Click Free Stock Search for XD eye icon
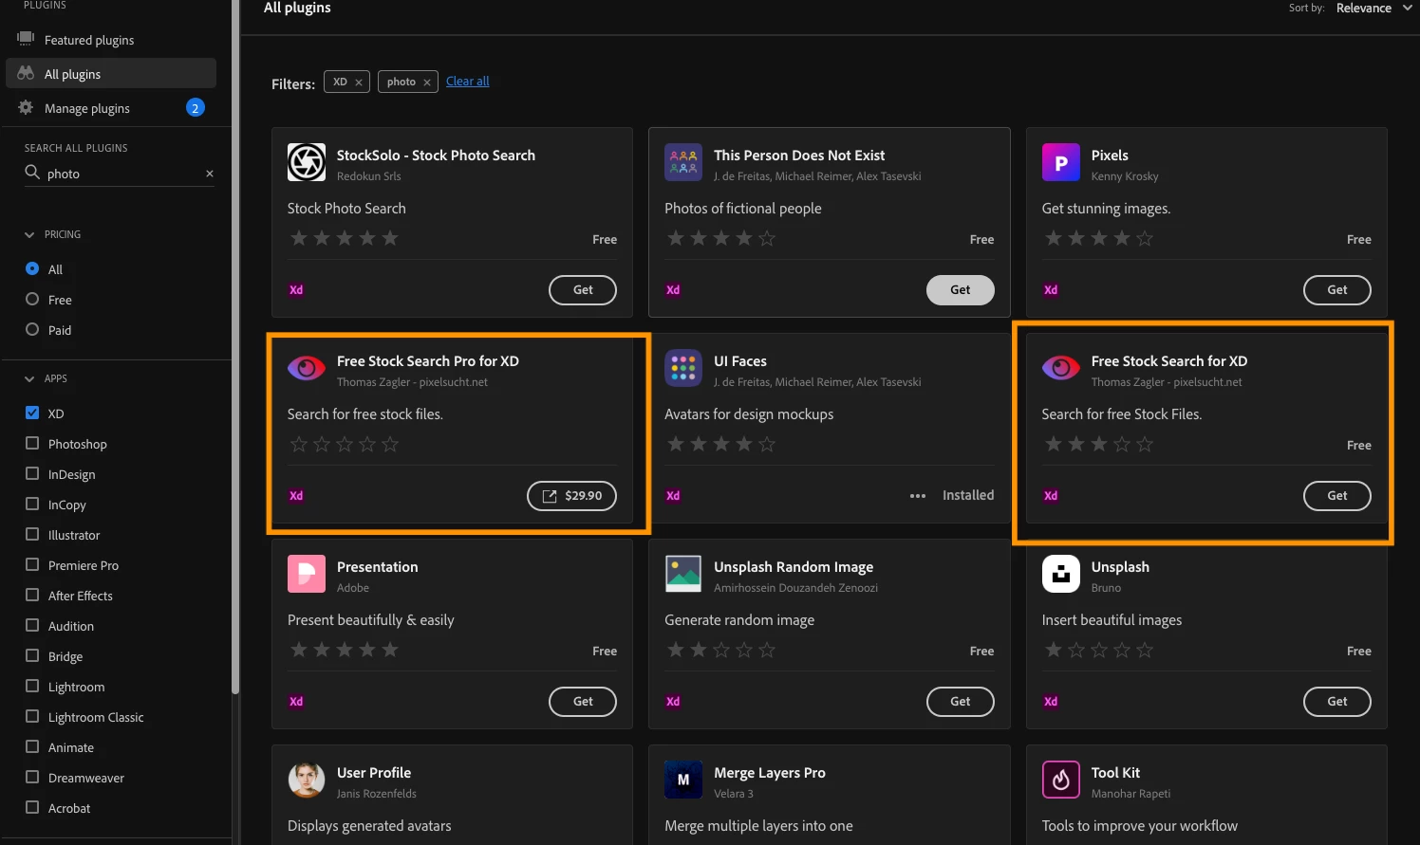The height and width of the screenshot is (845, 1420). (1061, 368)
